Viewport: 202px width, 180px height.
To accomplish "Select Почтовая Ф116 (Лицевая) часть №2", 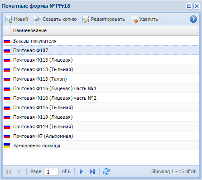I will pos(101,98).
